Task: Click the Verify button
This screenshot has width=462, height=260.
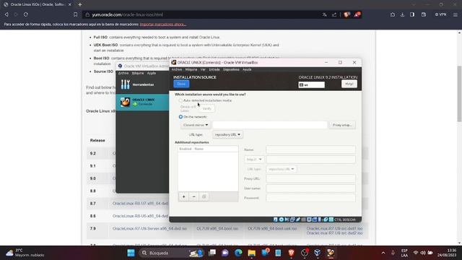Action: 207,108
